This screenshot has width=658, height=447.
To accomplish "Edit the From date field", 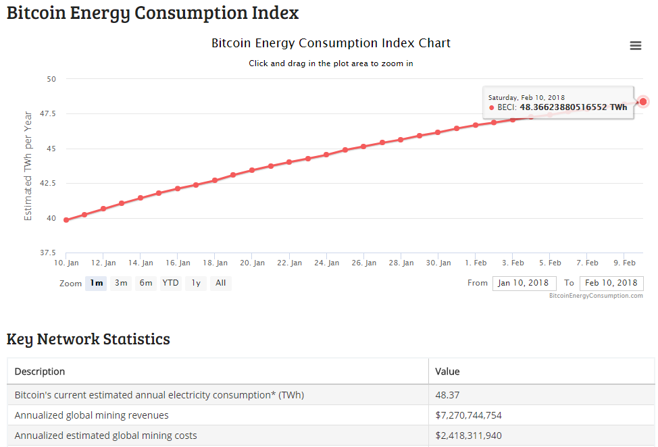I will pos(524,283).
